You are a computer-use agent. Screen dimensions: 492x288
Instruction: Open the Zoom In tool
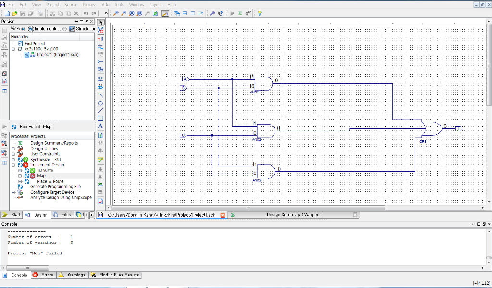[116, 13]
